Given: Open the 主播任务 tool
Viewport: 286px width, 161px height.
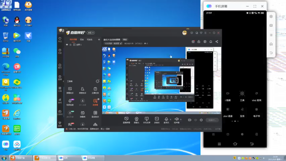Looking at the screenshot, I should (x=95, y=91).
